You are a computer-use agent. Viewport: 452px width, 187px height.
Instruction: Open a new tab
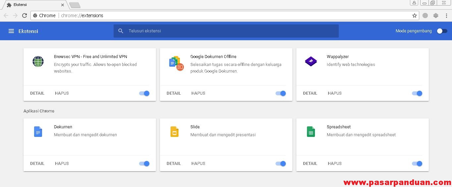(x=75, y=5)
